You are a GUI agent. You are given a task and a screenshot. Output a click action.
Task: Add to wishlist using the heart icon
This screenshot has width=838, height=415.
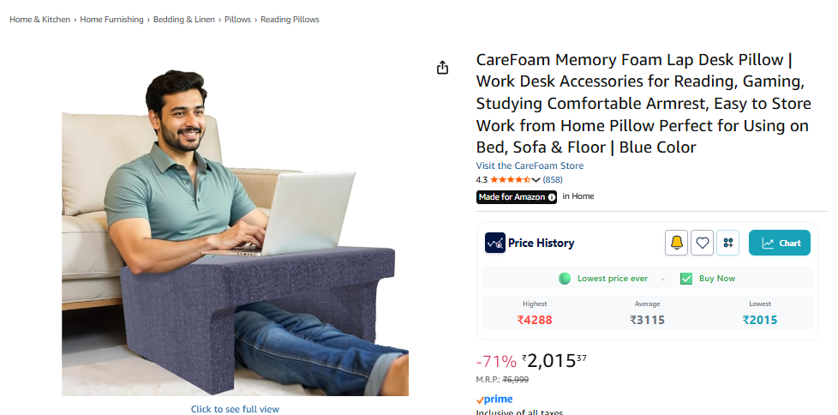703,243
